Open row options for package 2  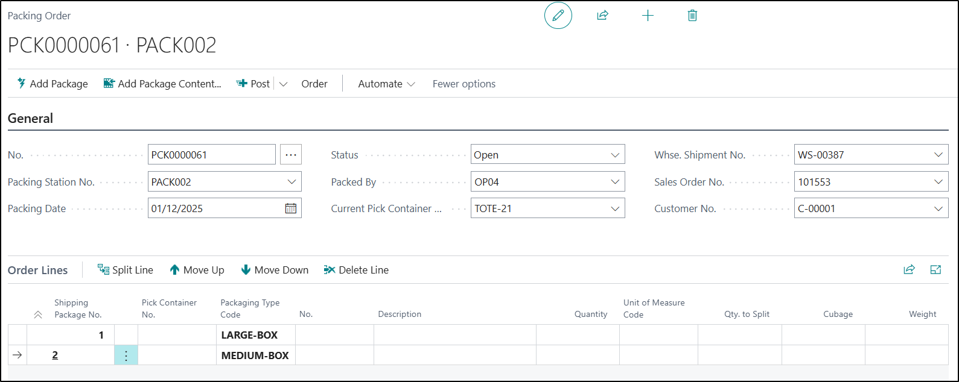(x=126, y=355)
